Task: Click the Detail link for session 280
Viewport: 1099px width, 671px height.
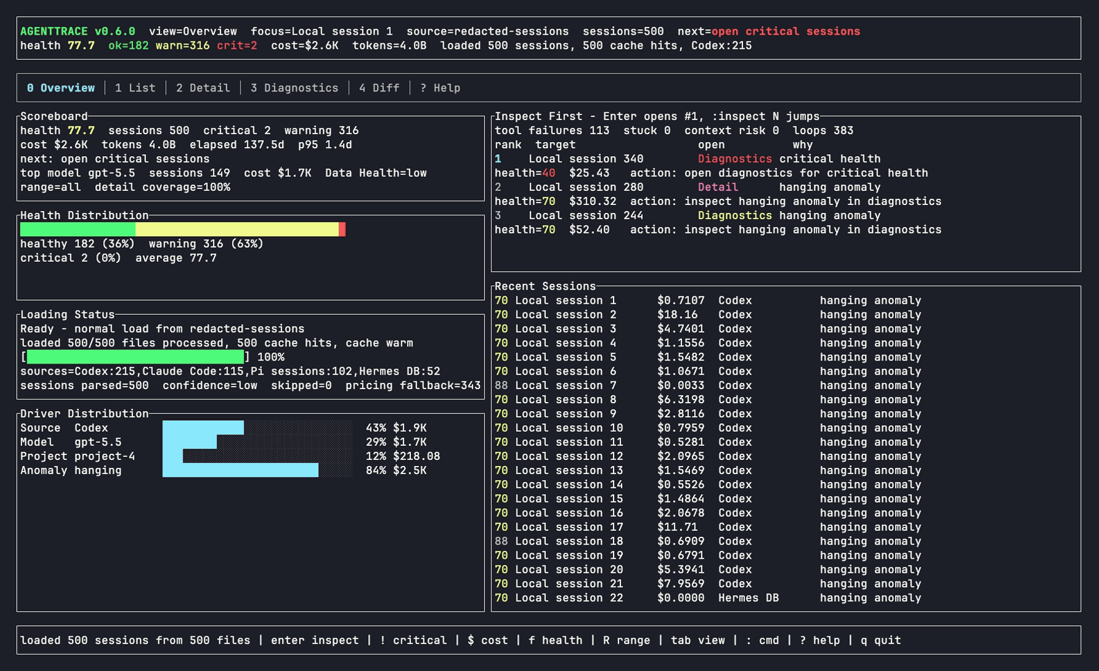Action: 718,187
